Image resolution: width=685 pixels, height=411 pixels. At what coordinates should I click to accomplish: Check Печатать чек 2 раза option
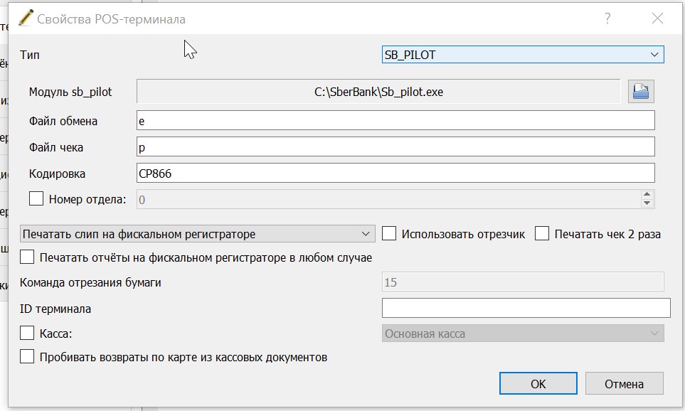point(542,234)
